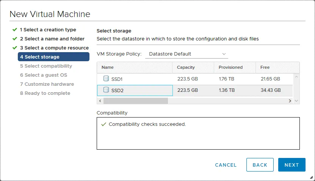Go to step 2 Select a name and folder
Viewport: 315px width, 181px height.
[x=52, y=39]
